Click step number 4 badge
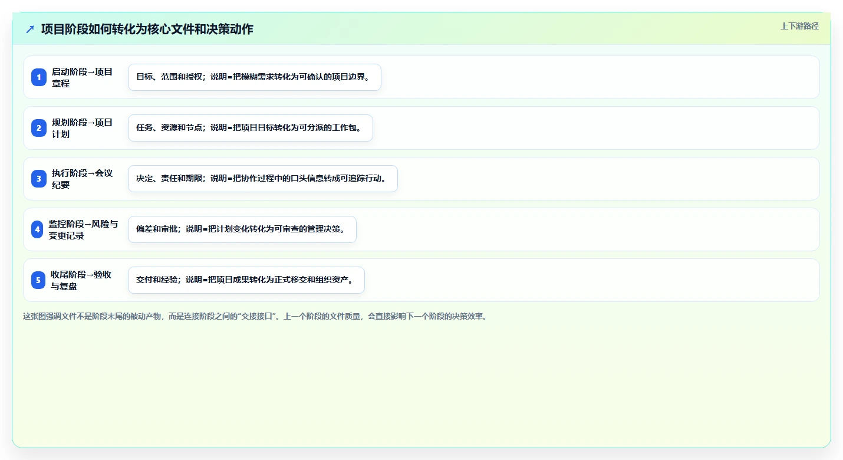Image resolution: width=843 pixels, height=460 pixels. [37, 229]
